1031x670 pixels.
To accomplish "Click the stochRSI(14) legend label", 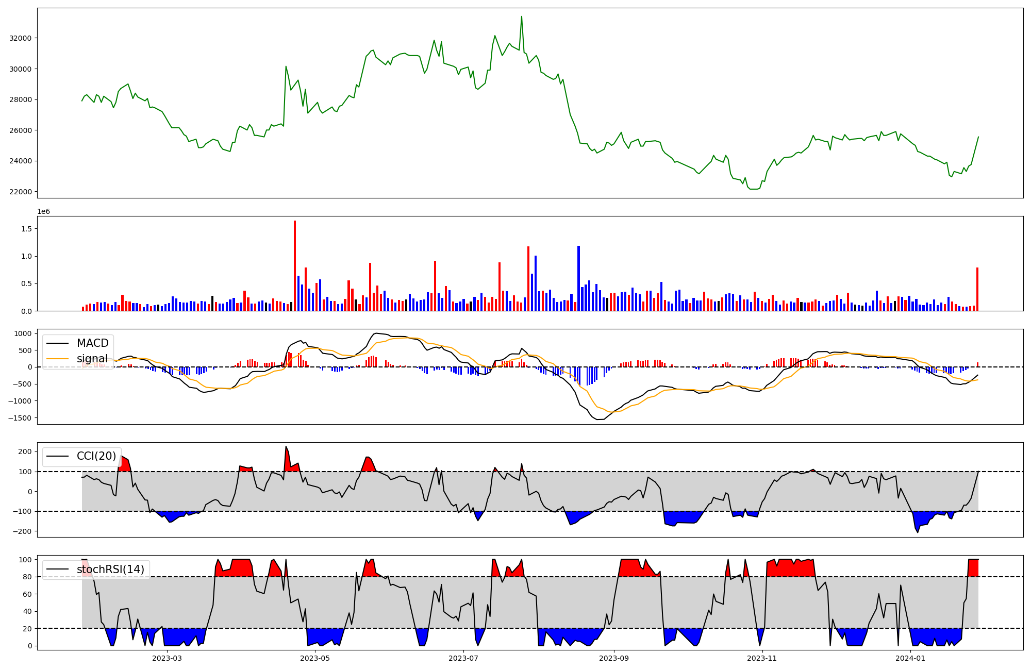I will [x=110, y=569].
